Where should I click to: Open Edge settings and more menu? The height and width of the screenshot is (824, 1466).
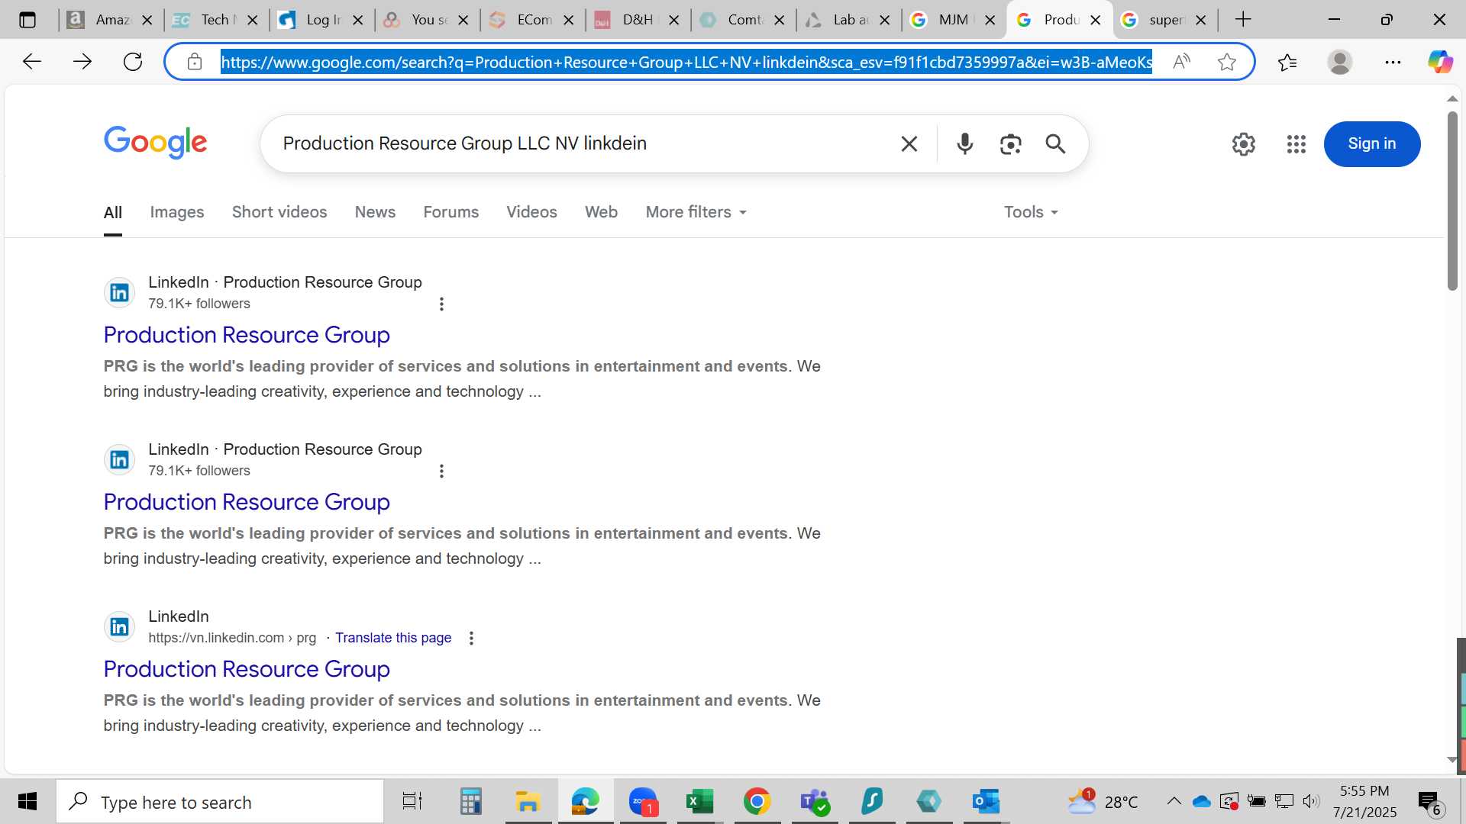point(1393,62)
